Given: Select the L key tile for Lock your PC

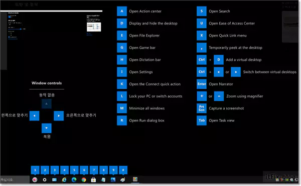Looking at the screenshot, I should click(122, 96).
